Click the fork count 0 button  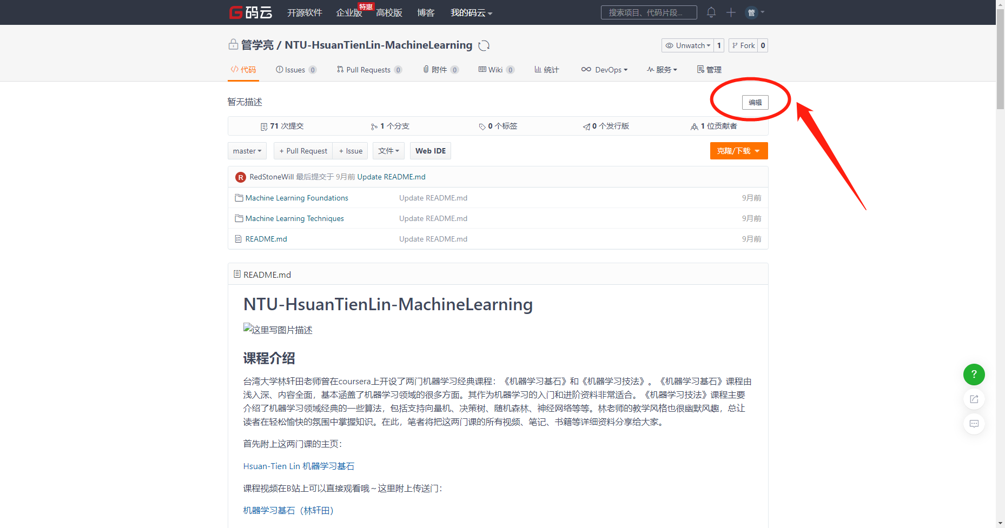click(763, 45)
